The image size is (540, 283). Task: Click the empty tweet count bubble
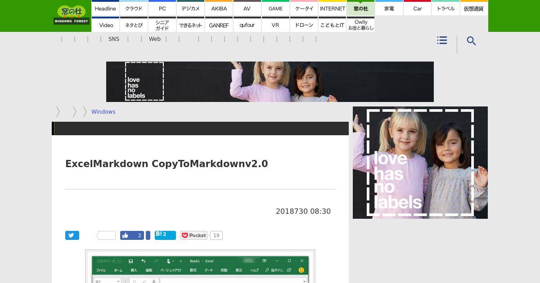tap(107, 235)
